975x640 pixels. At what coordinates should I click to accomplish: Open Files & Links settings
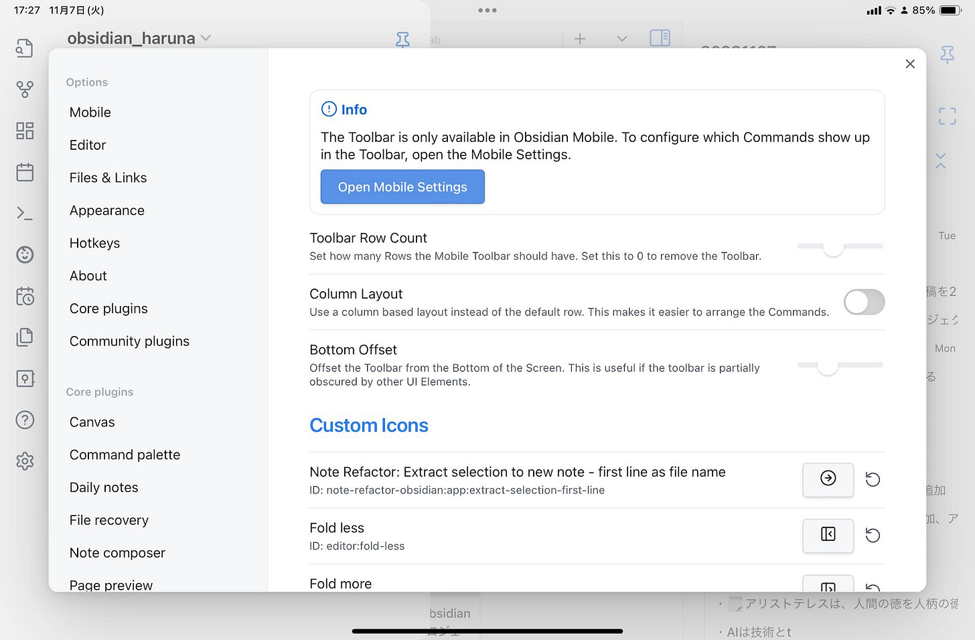click(x=108, y=178)
